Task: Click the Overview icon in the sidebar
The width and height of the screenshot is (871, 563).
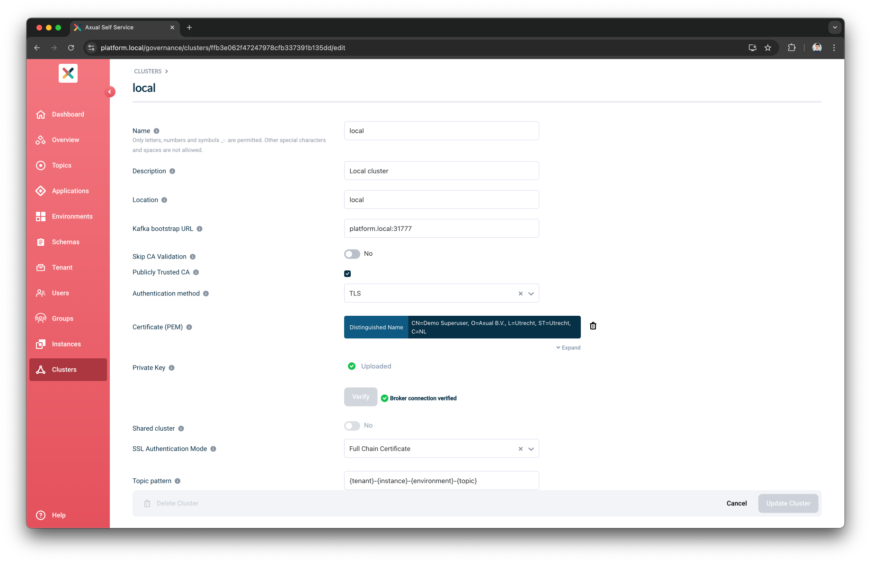Action: coord(41,140)
